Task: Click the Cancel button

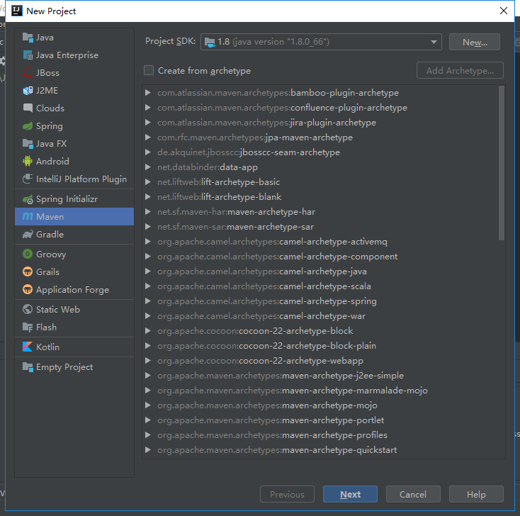Action: [x=413, y=495]
